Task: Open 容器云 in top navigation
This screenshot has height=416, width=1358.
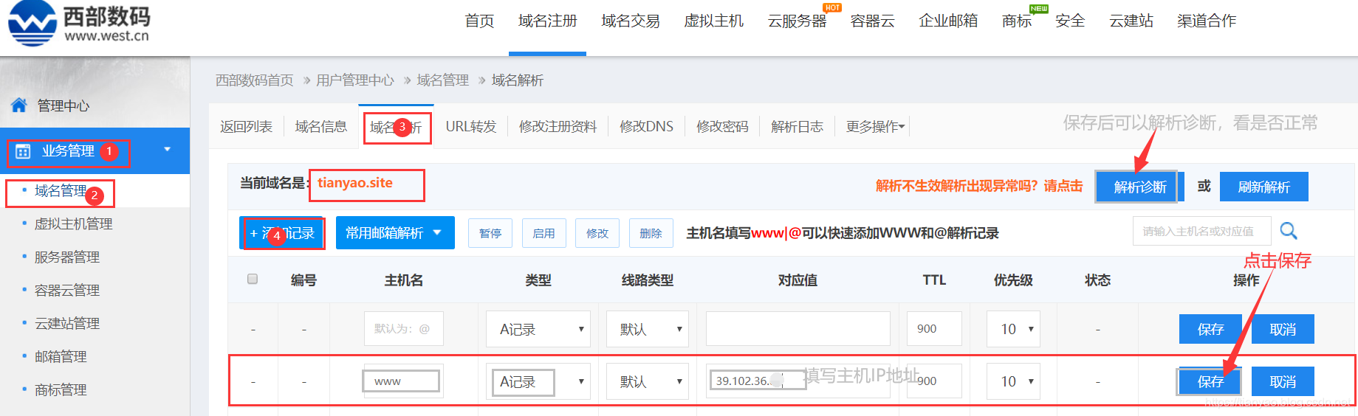Action: [x=872, y=21]
